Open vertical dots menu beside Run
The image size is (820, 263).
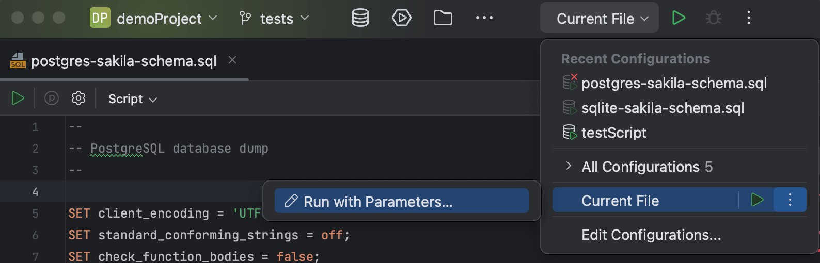point(748,18)
